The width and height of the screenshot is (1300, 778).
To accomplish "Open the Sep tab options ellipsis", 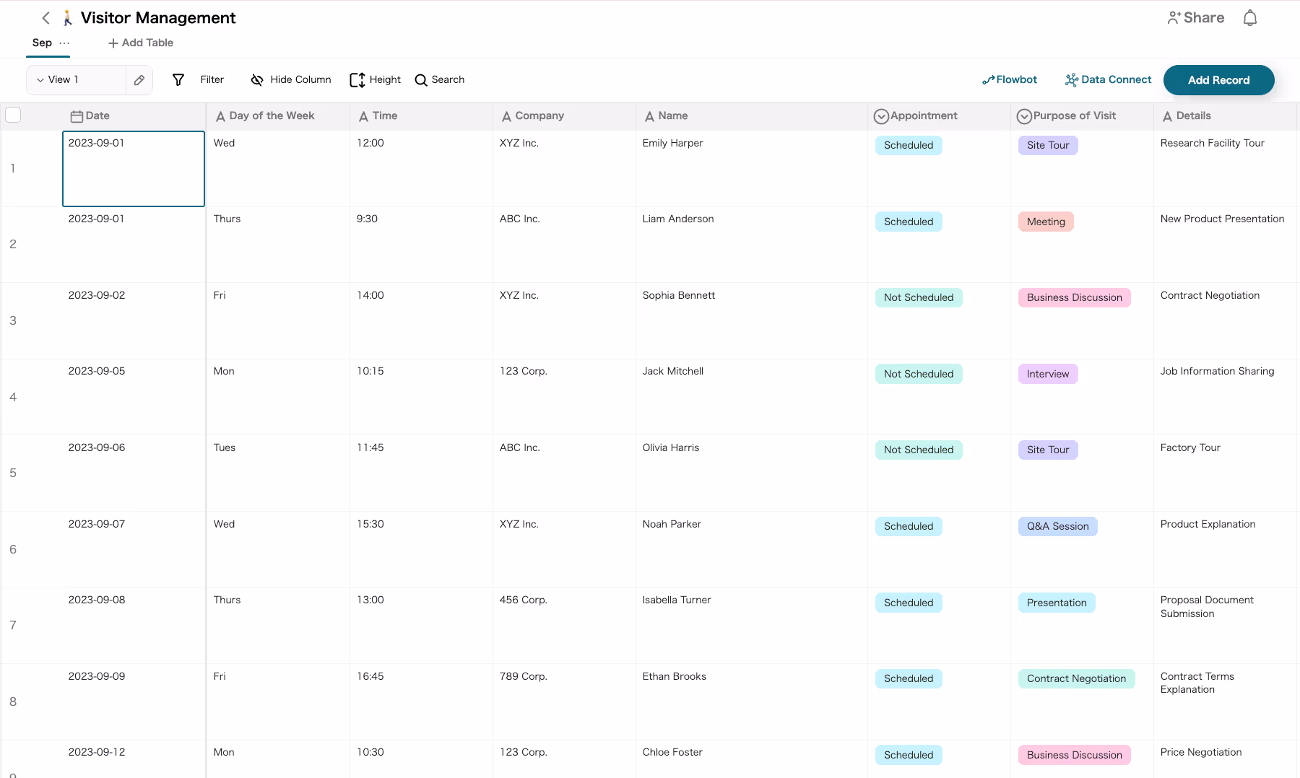I will point(65,43).
